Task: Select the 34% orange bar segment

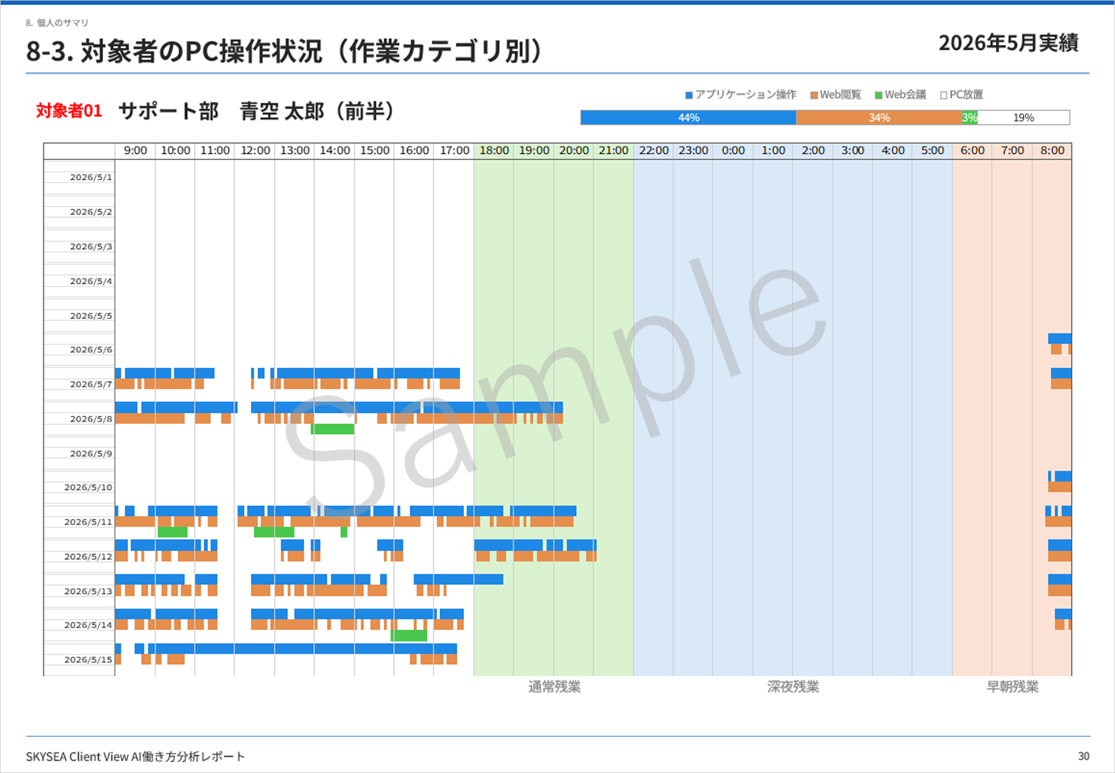Action: [x=879, y=118]
